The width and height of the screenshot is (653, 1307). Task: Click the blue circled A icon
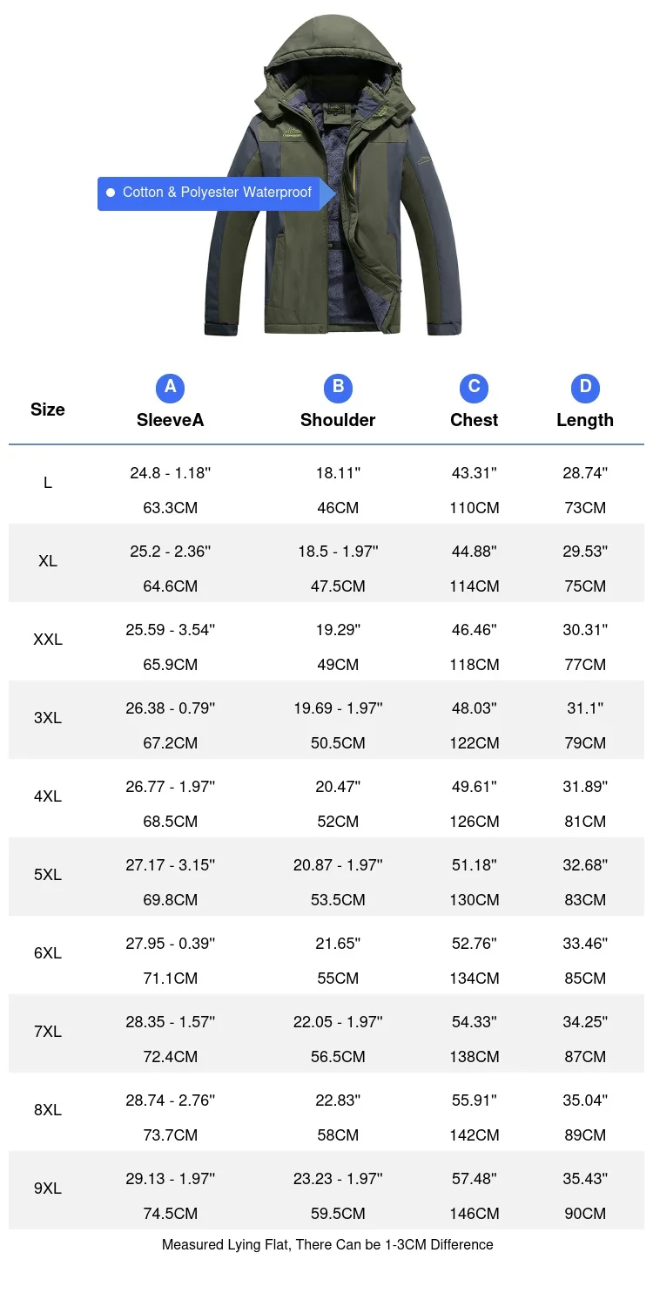click(171, 387)
